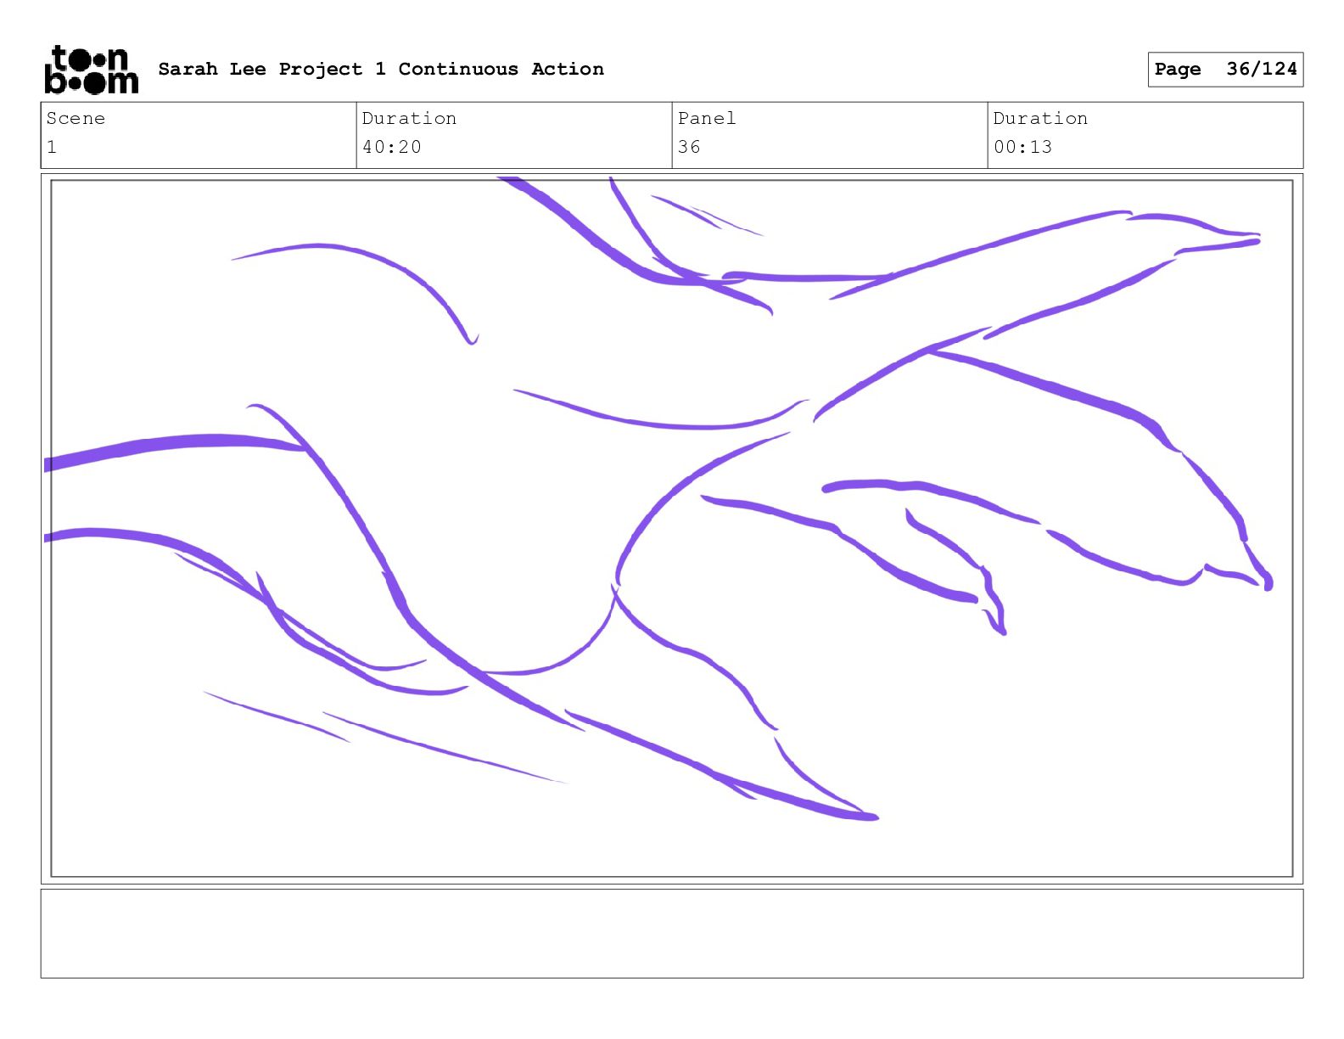Click the storyboard panel sketch drawing
Viewport: 1344px width, 1039px height.
click(x=672, y=528)
